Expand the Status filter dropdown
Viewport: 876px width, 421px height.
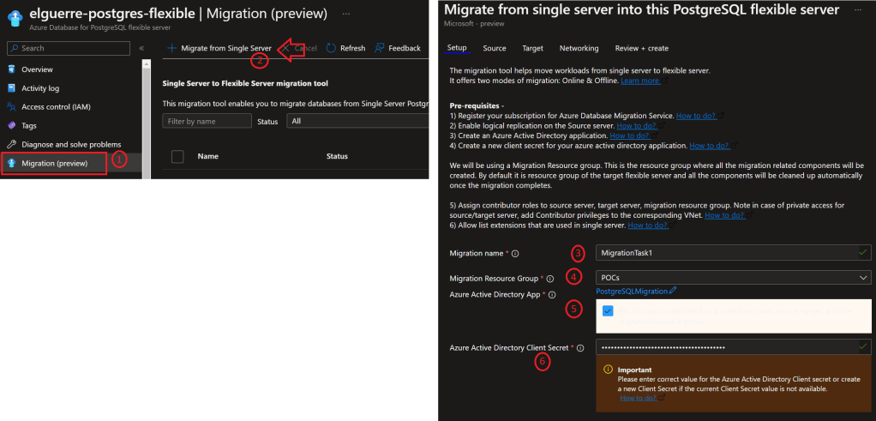click(356, 122)
